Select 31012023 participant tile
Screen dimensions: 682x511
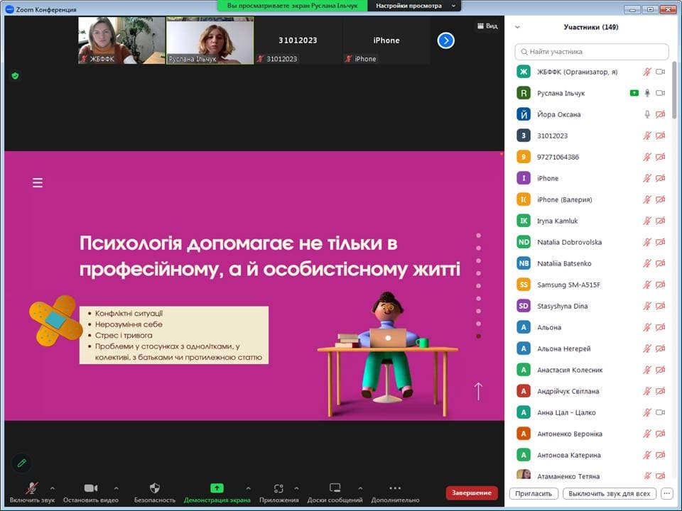click(298, 40)
